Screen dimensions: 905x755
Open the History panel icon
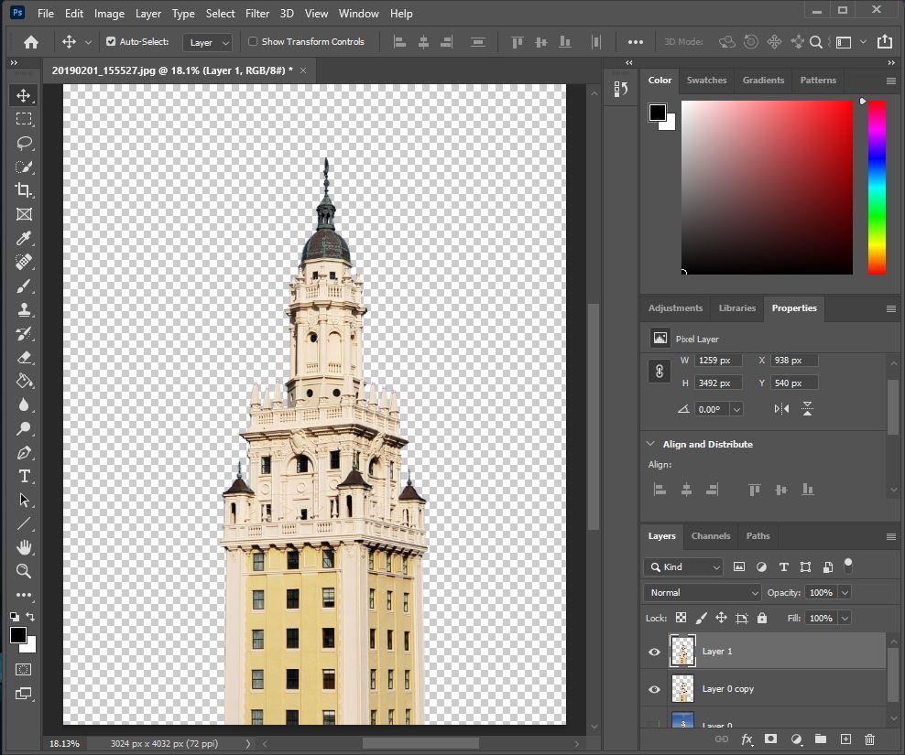pos(621,90)
